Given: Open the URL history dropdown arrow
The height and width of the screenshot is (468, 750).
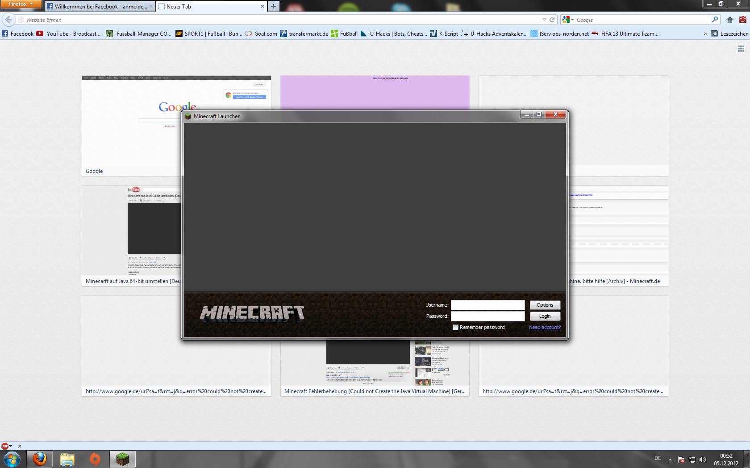Looking at the screenshot, I should tap(544, 20).
